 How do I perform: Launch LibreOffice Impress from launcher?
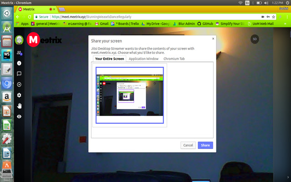7,111
